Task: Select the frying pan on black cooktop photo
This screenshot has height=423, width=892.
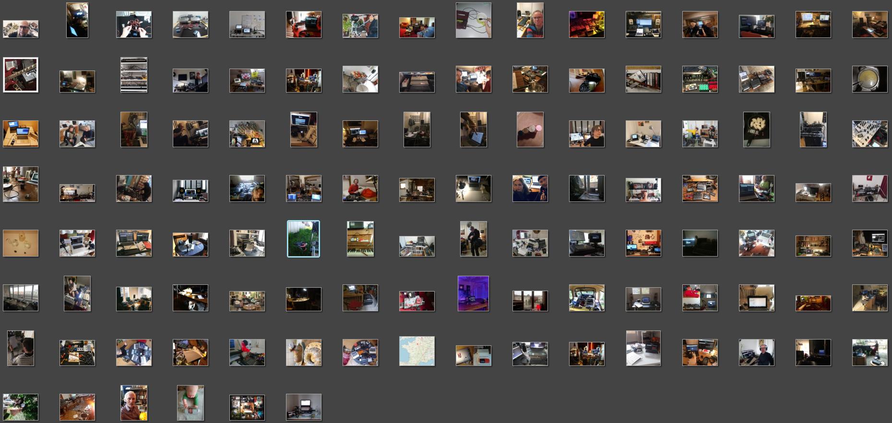Action: (x=756, y=129)
